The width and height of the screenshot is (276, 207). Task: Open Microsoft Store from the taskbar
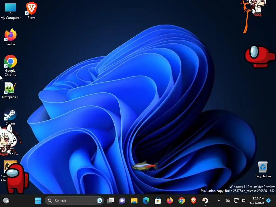point(158,201)
